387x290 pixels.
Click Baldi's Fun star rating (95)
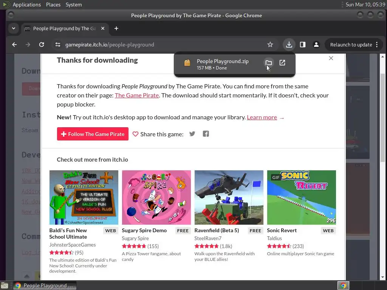point(67,253)
